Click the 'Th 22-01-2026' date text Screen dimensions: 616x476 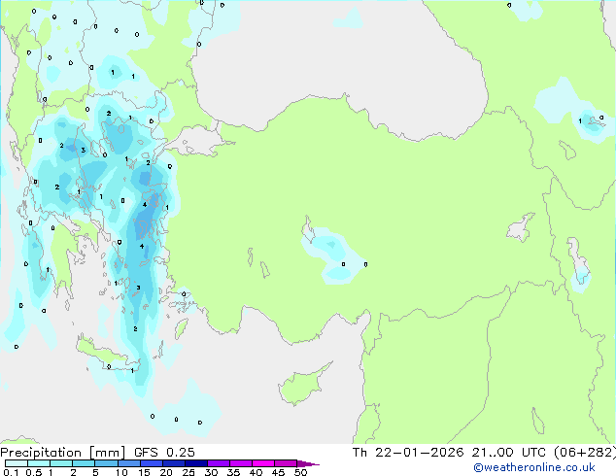tap(408, 453)
